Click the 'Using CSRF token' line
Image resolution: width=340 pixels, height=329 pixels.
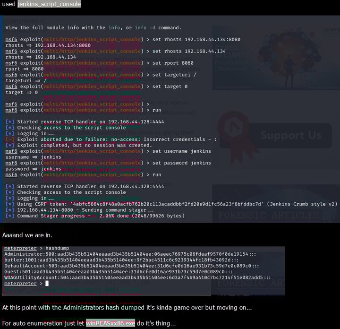pos(171,204)
